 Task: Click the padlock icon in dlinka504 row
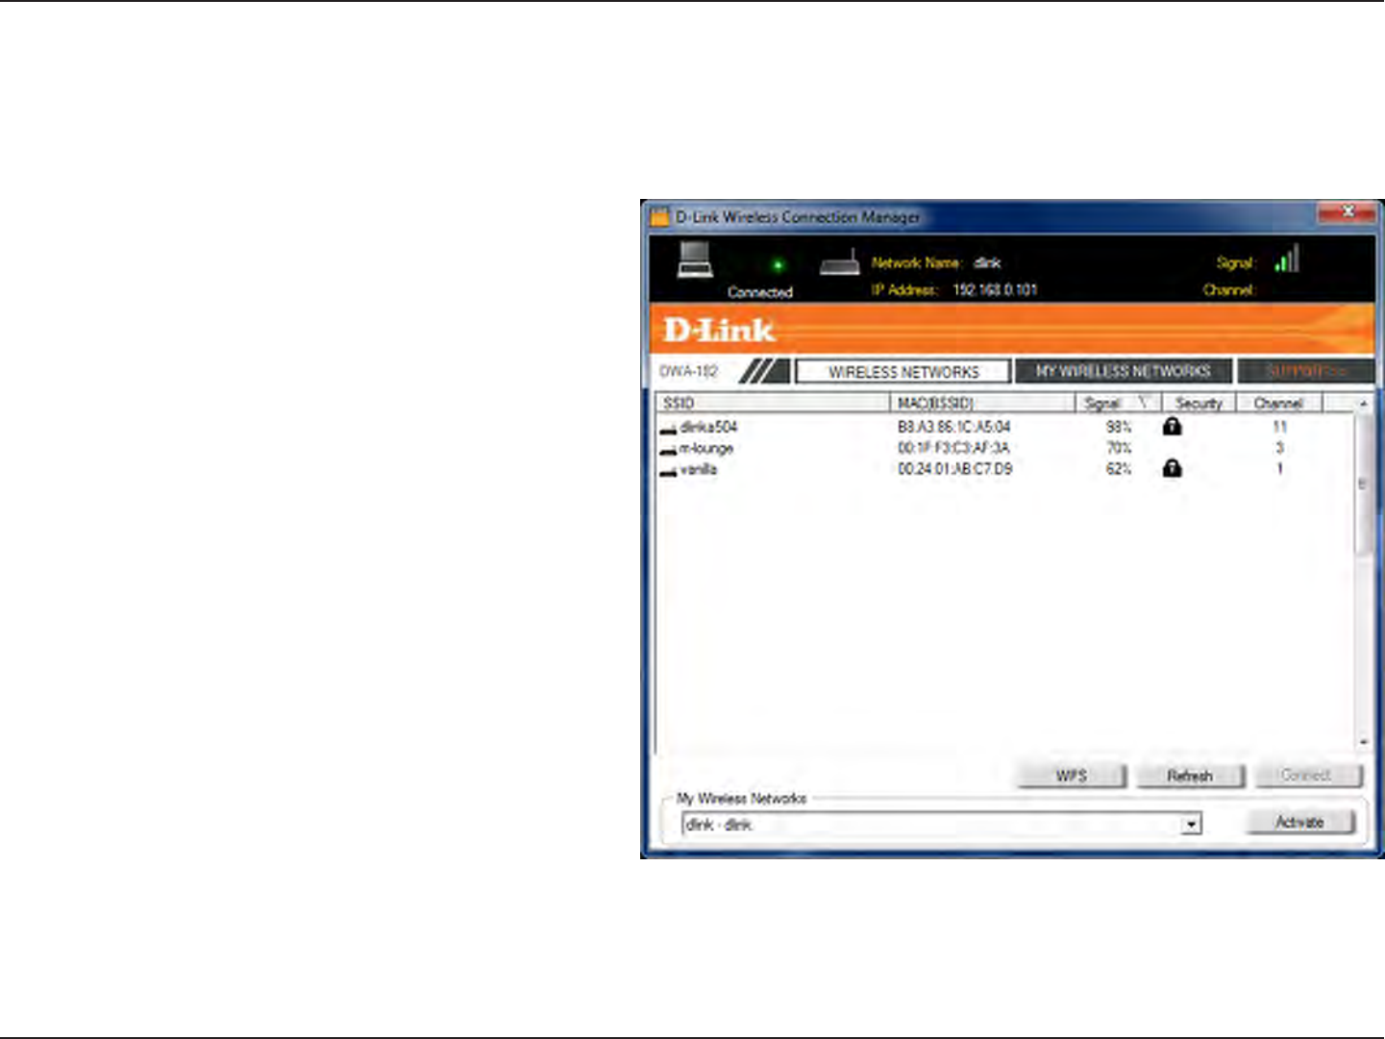(x=1172, y=426)
